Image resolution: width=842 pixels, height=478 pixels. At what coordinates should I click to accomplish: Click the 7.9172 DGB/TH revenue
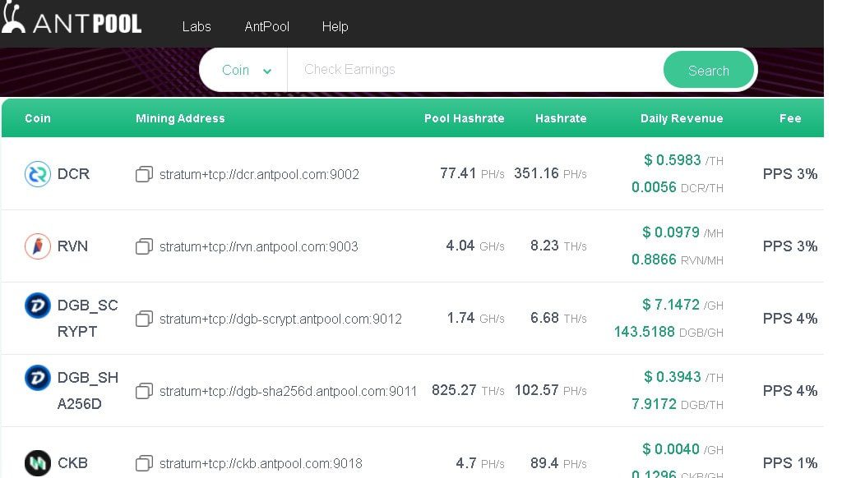click(x=678, y=404)
